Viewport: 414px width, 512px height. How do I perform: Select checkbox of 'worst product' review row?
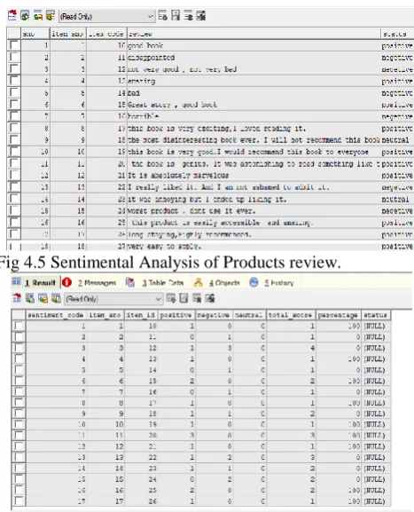tap(14, 210)
